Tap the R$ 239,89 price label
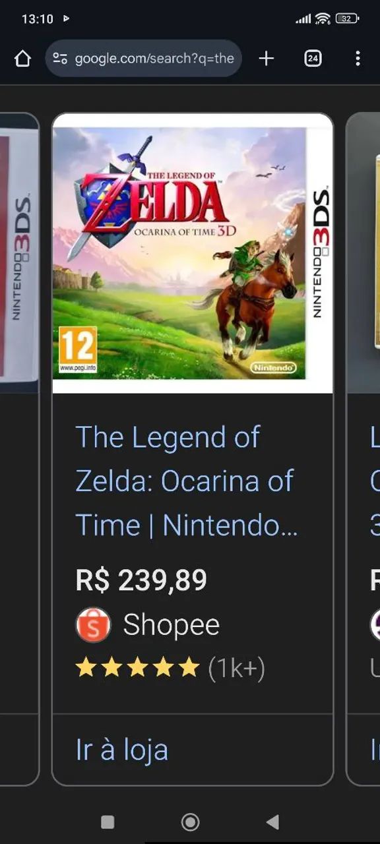Viewport: 380px width, 844px height. click(x=141, y=580)
